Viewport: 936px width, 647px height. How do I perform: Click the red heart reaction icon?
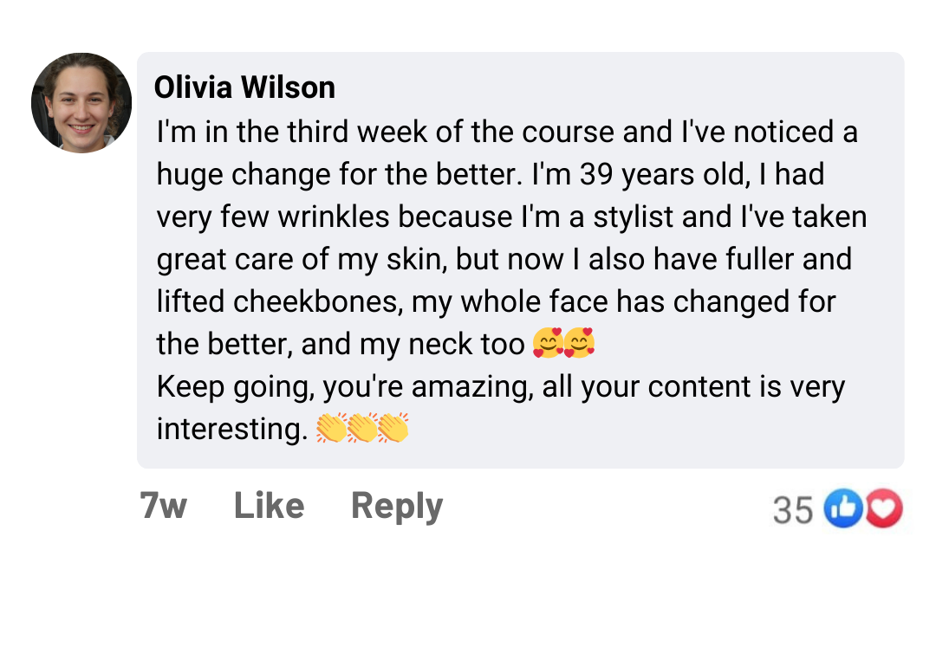(884, 508)
